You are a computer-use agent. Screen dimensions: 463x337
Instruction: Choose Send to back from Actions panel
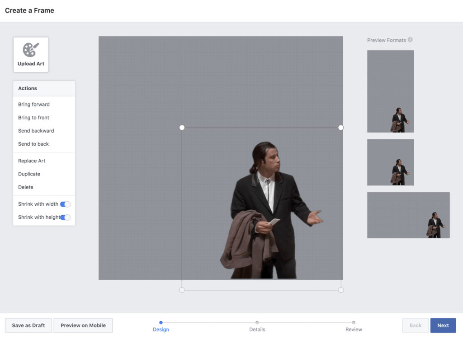(x=33, y=143)
